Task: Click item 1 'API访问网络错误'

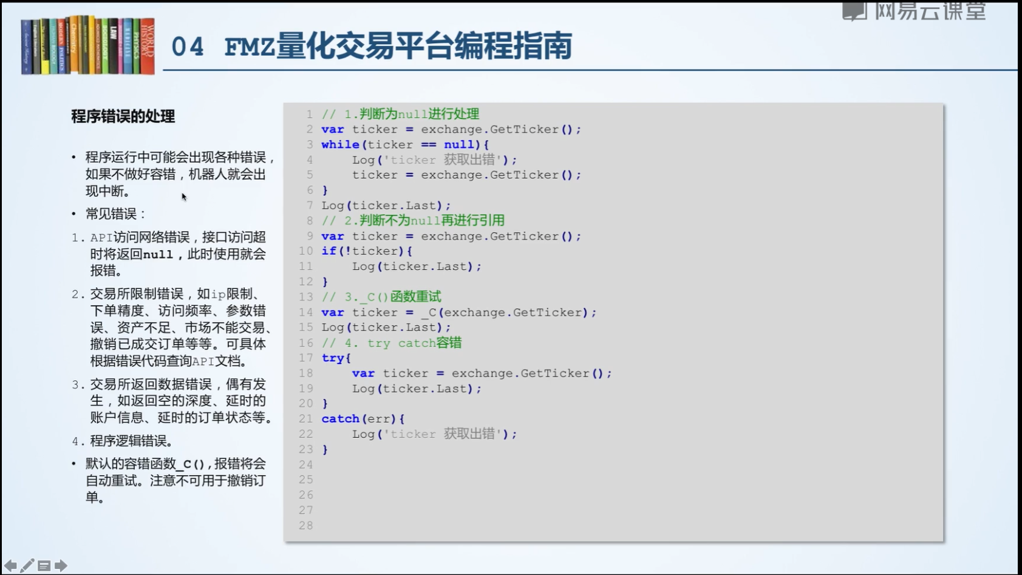Action: coord(140,237)
